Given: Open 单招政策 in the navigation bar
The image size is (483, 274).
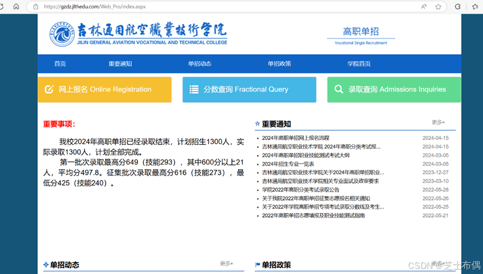Looking at the screenshot, I should coord(279,64).
